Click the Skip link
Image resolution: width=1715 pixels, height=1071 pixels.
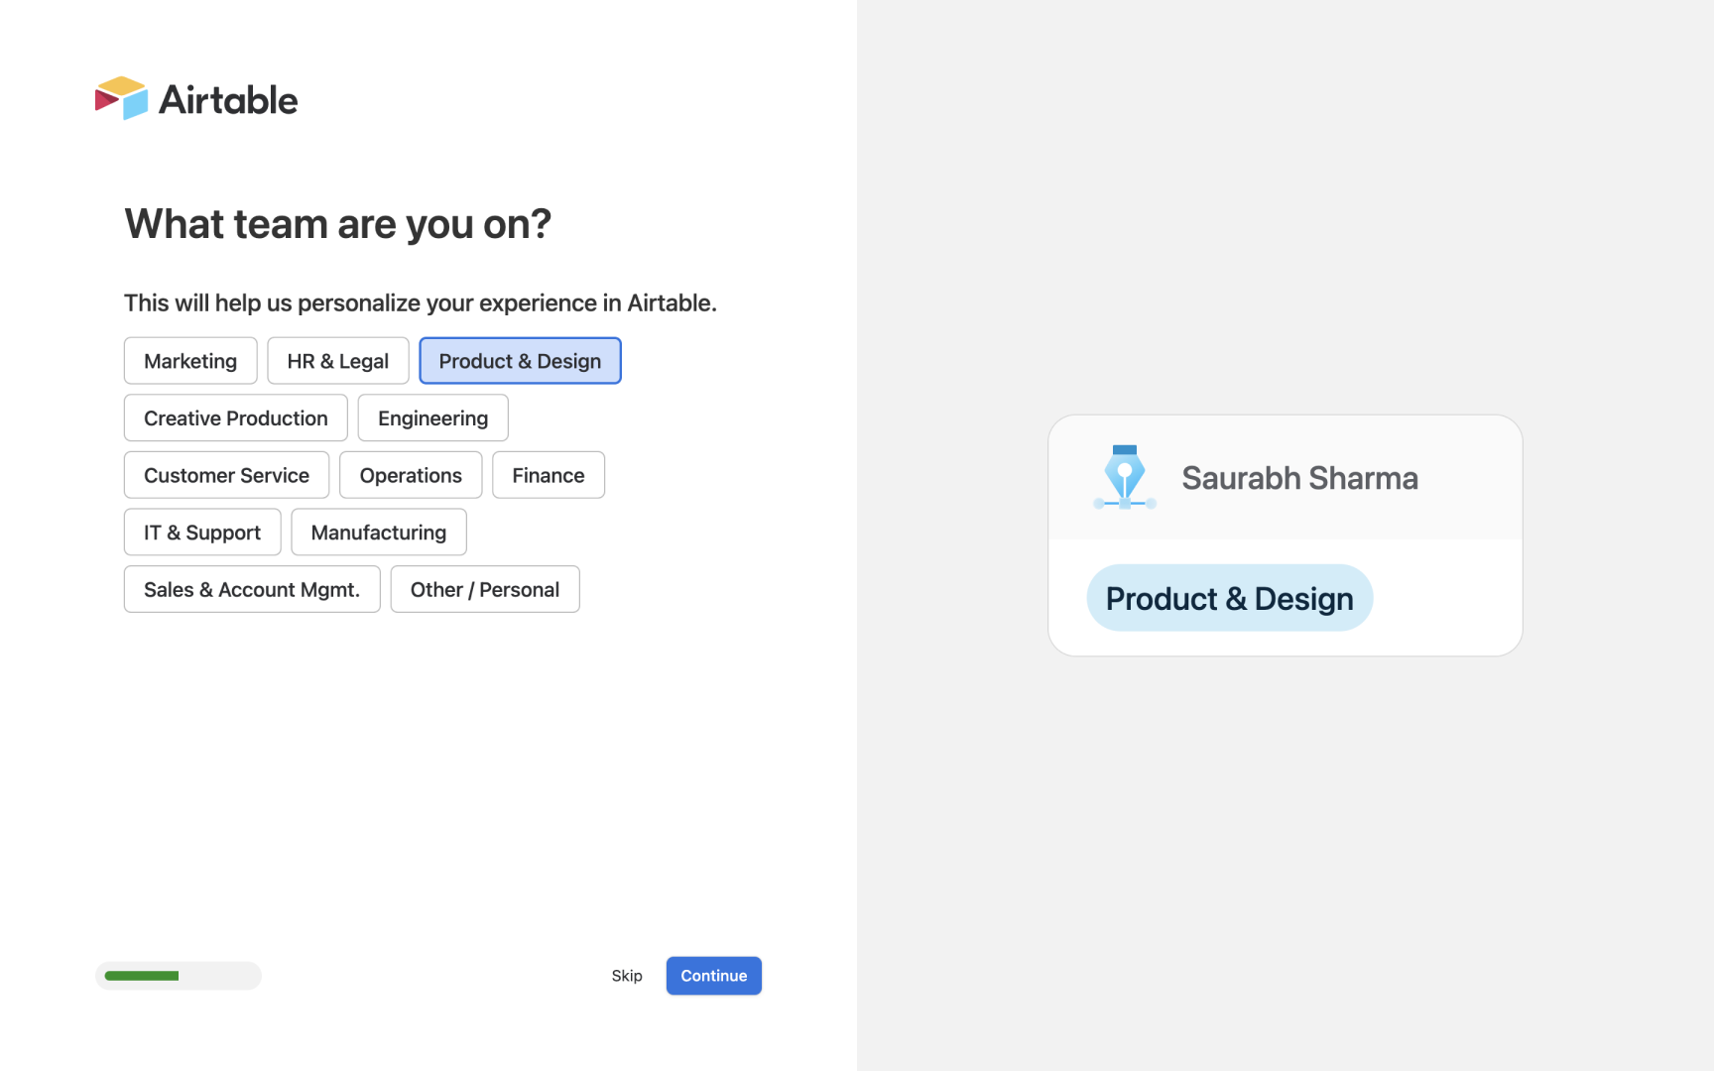click(627, 975)
